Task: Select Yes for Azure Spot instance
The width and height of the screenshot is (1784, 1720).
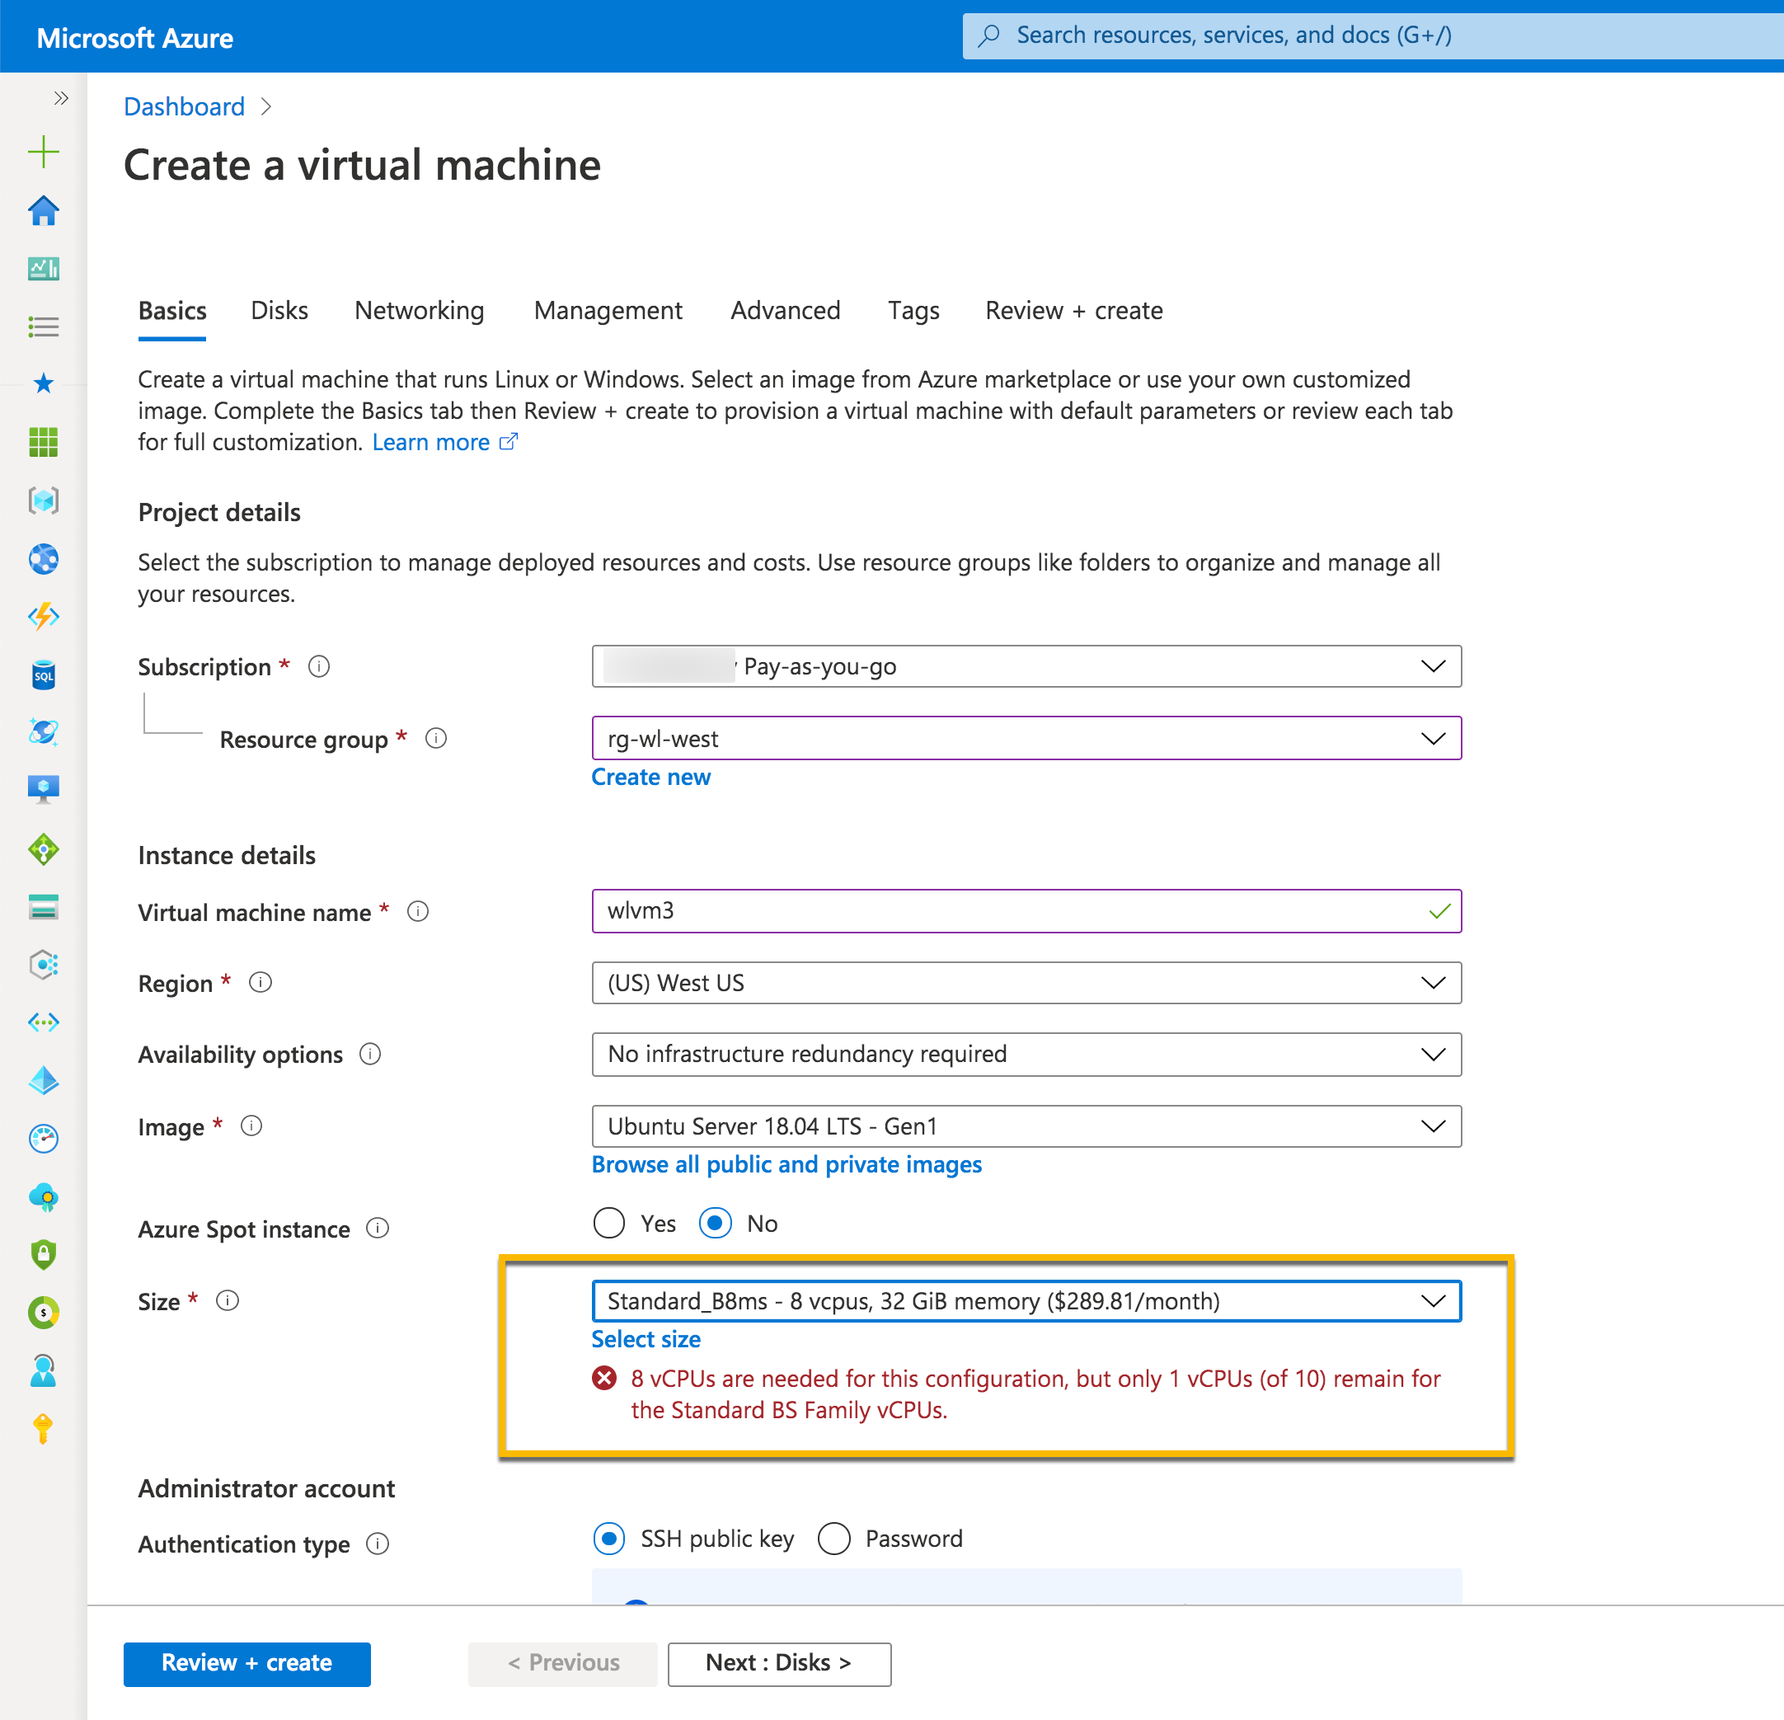Action: (609, 1223)
